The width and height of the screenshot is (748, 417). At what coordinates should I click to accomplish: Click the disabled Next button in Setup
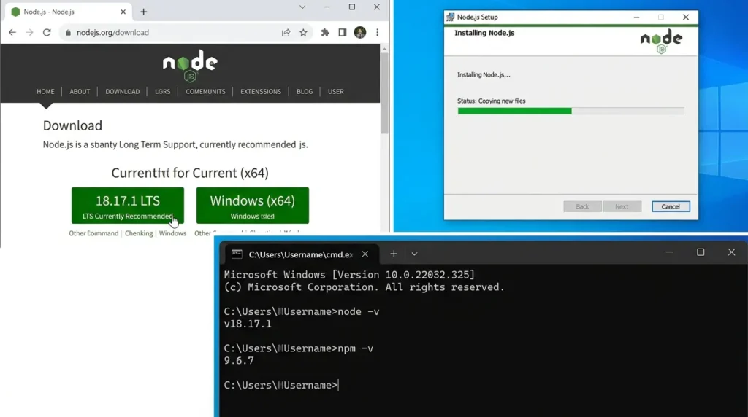pyautogui.click(x=622, y=206)
